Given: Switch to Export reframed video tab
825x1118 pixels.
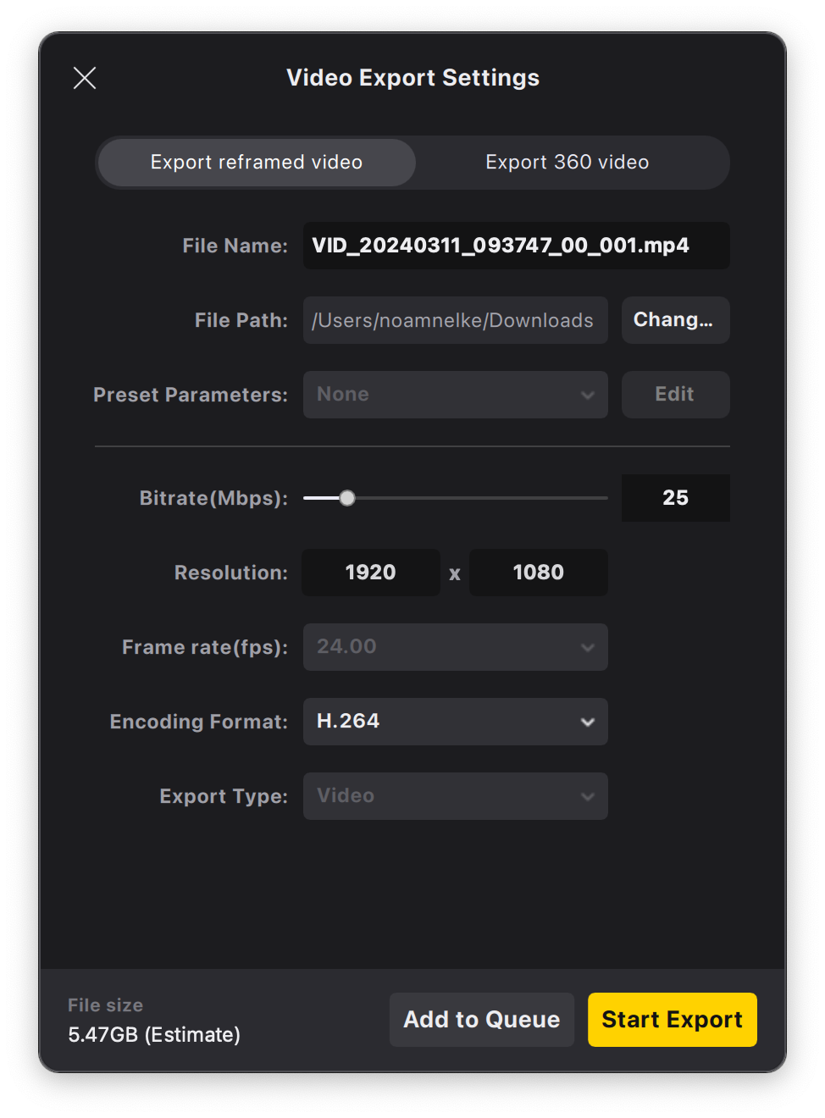Looking at the screenshot, I should tap(257, 163).
